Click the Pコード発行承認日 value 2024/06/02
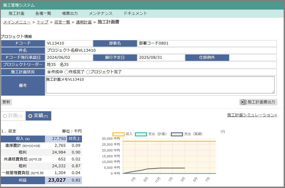Image resolution: width=285 pixels, height=188 pixels. point(59,58)
